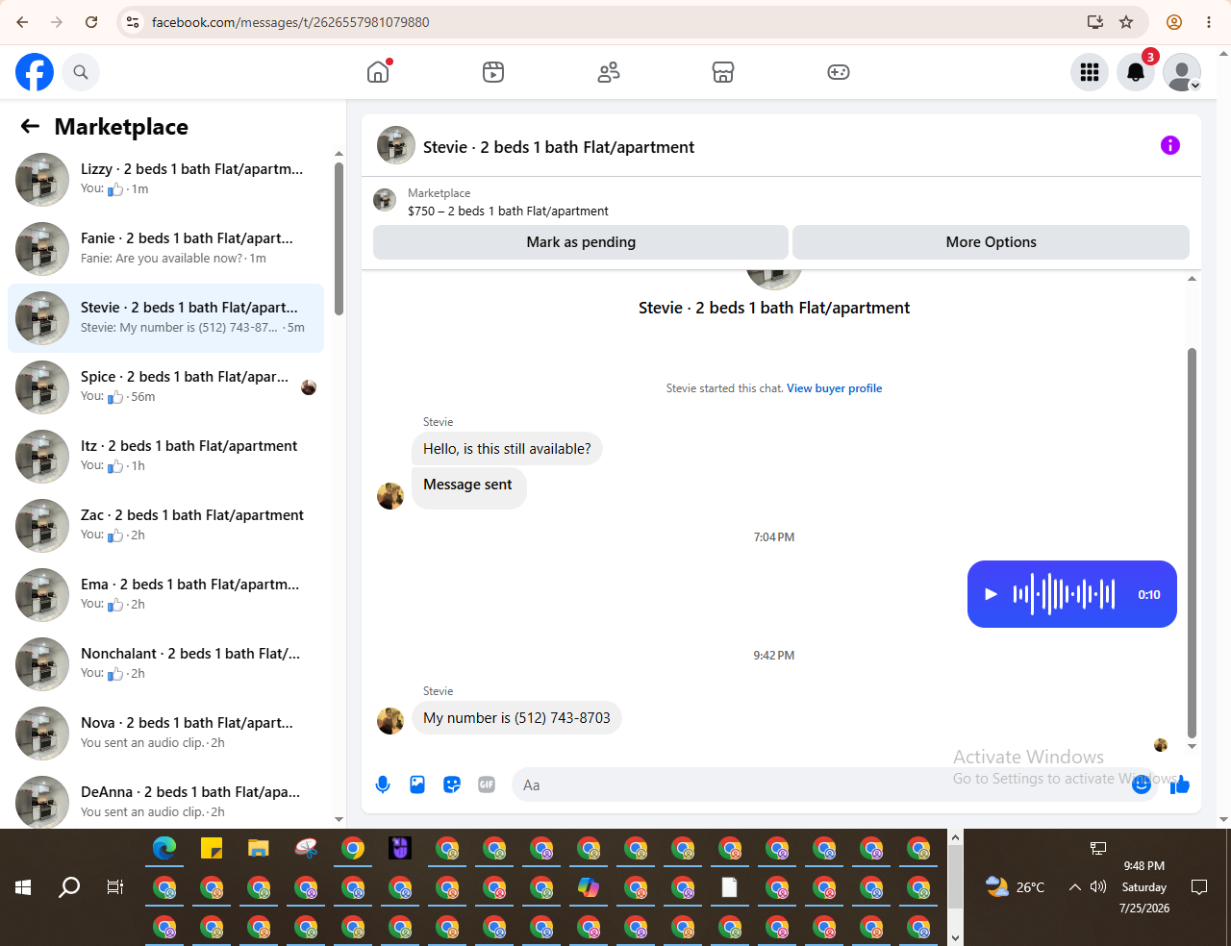This screenshot has width=1231, height=946.
Task: Choose a sticker from composer
Action: (x=452, y=784)
